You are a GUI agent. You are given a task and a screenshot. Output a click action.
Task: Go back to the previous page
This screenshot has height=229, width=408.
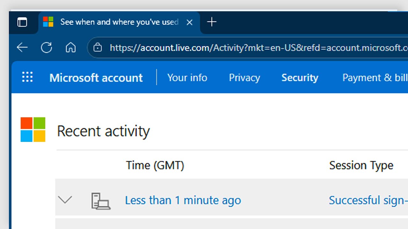tap(22, 48)
